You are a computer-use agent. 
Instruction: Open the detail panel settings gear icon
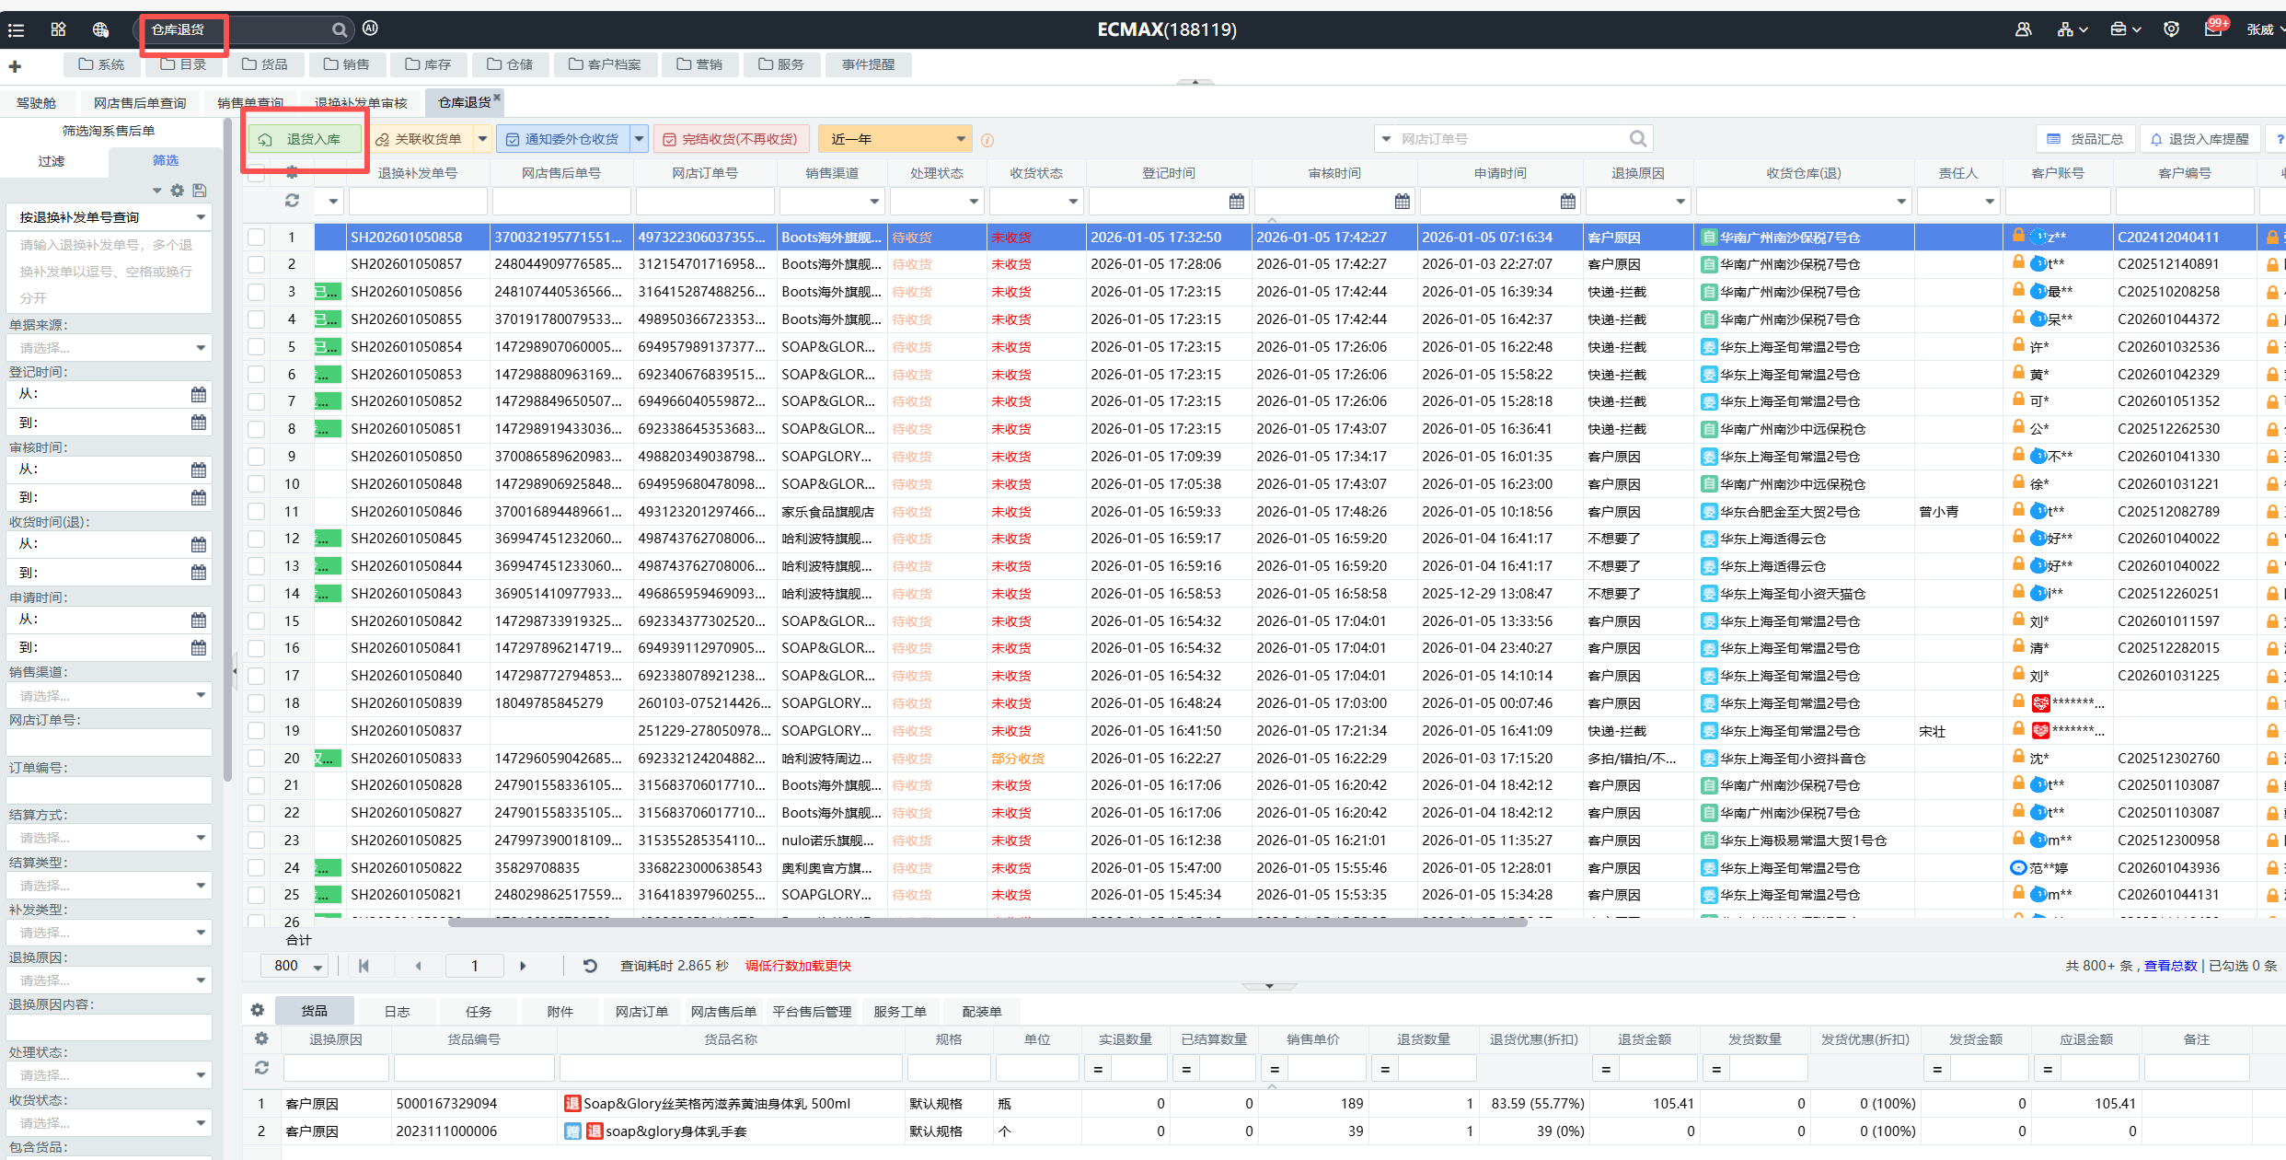[258, 1010]
